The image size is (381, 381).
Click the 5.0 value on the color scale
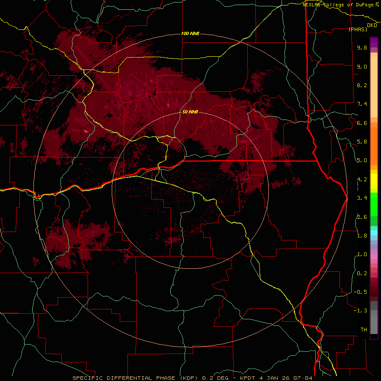tap(362, 160)
